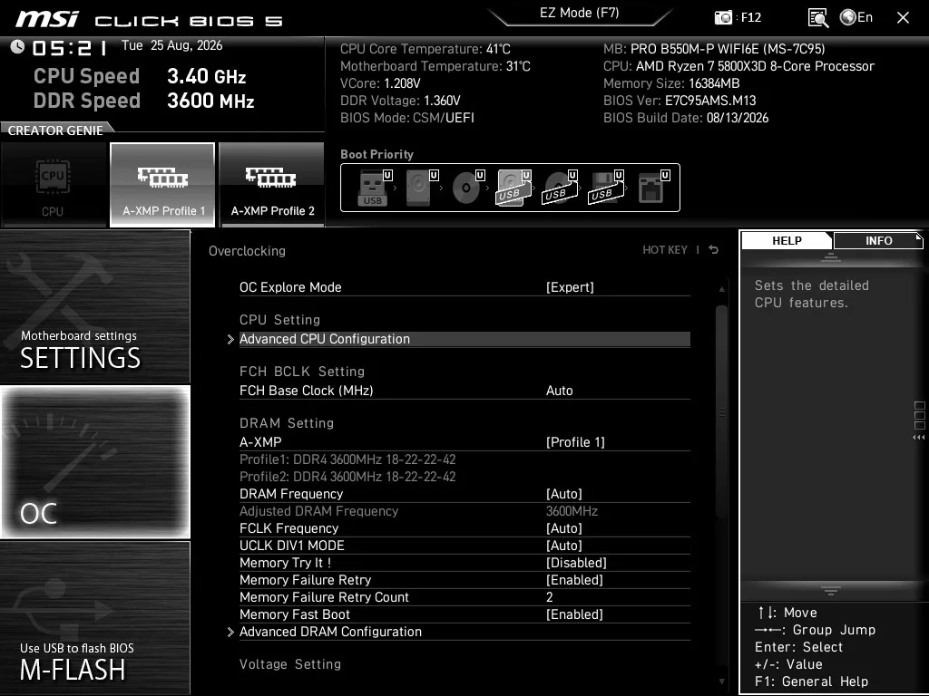Switch to EZ Mode (F7)

coord(580,13)
